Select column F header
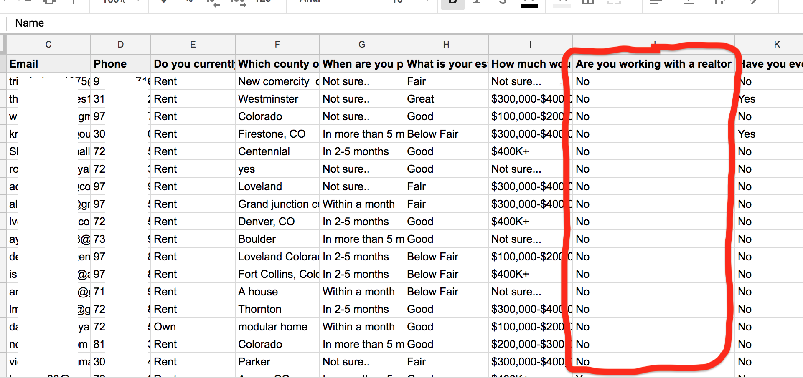This screenshot has width=803, height=378. (x=277, y=45)
